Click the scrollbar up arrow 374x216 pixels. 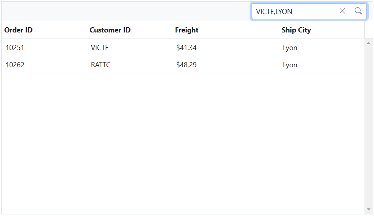click(368, 43)
